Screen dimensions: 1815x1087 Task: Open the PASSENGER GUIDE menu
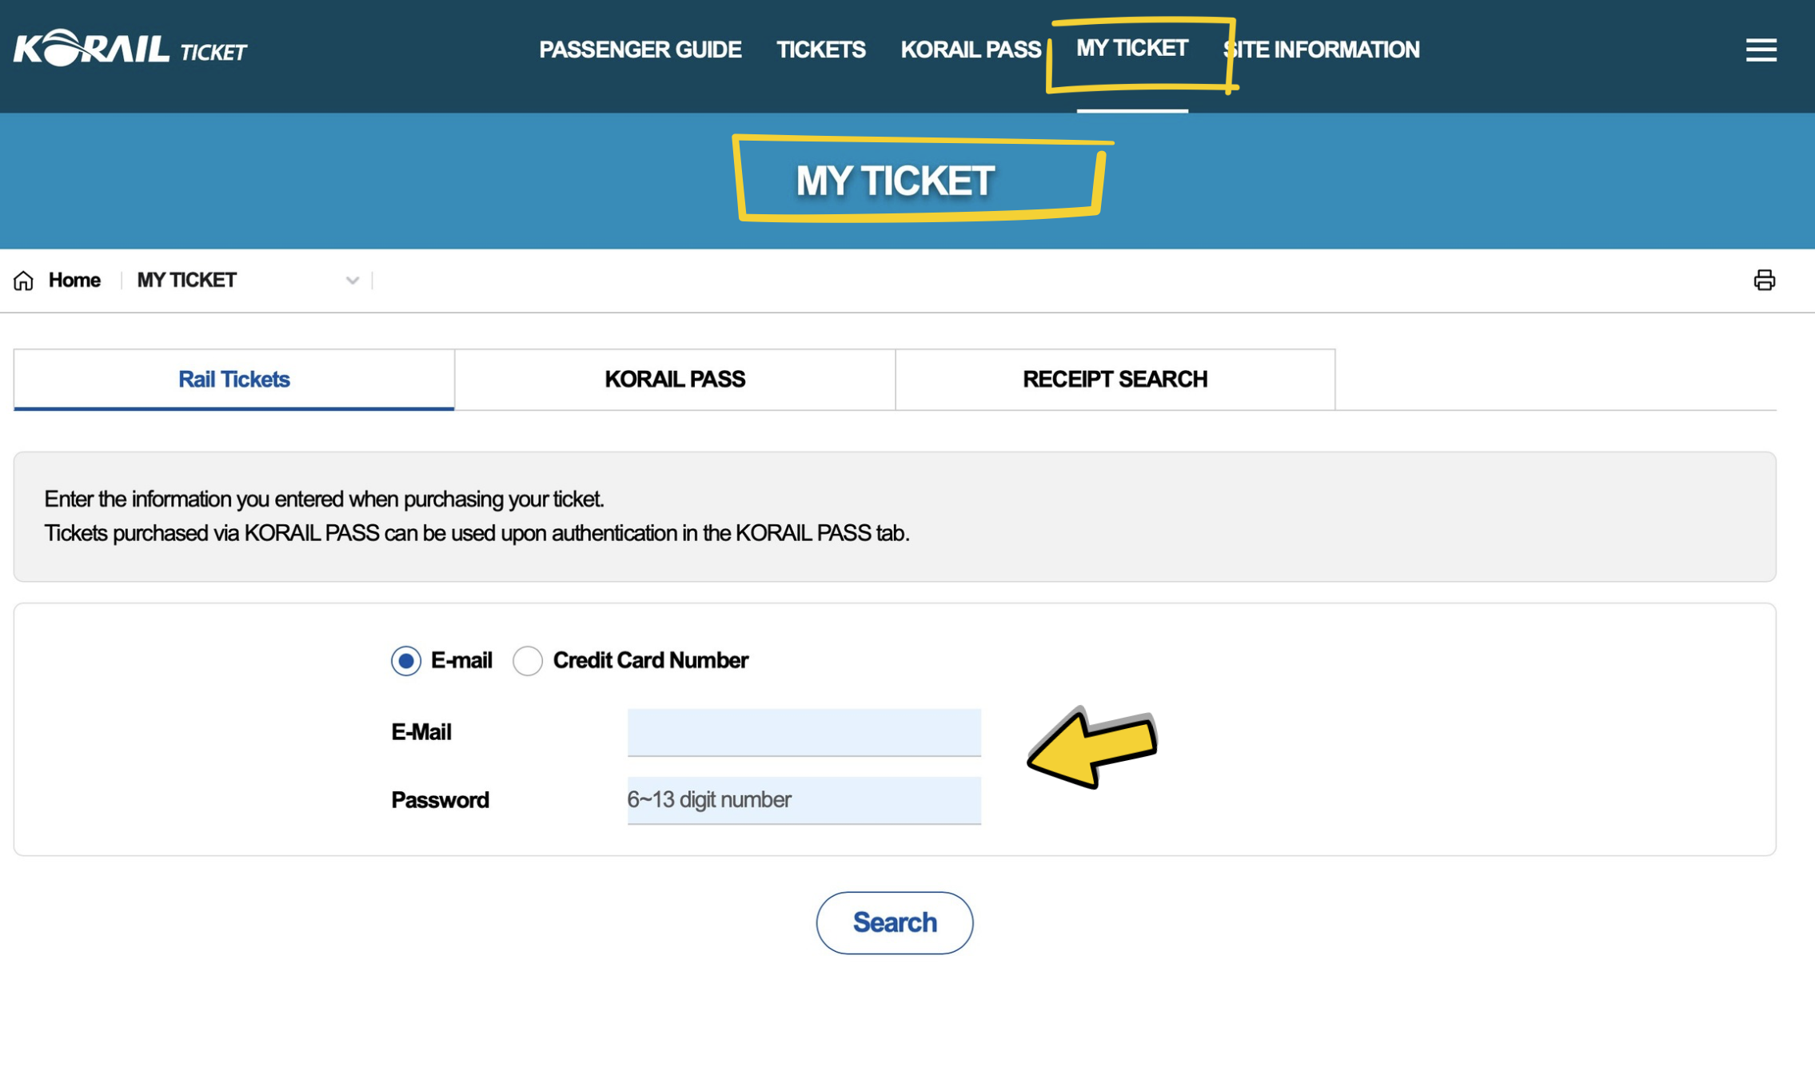640,50
